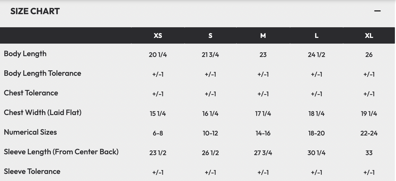Image resolution: width=396 pixels, height=181 pixels.
Task: Select the Chest Tolerance row label
Action: point(31,93)
